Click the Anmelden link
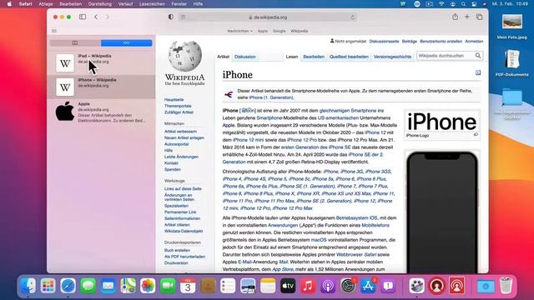This screenshot has width=534, height=300. pyautogui.click(x=474, y=41)
